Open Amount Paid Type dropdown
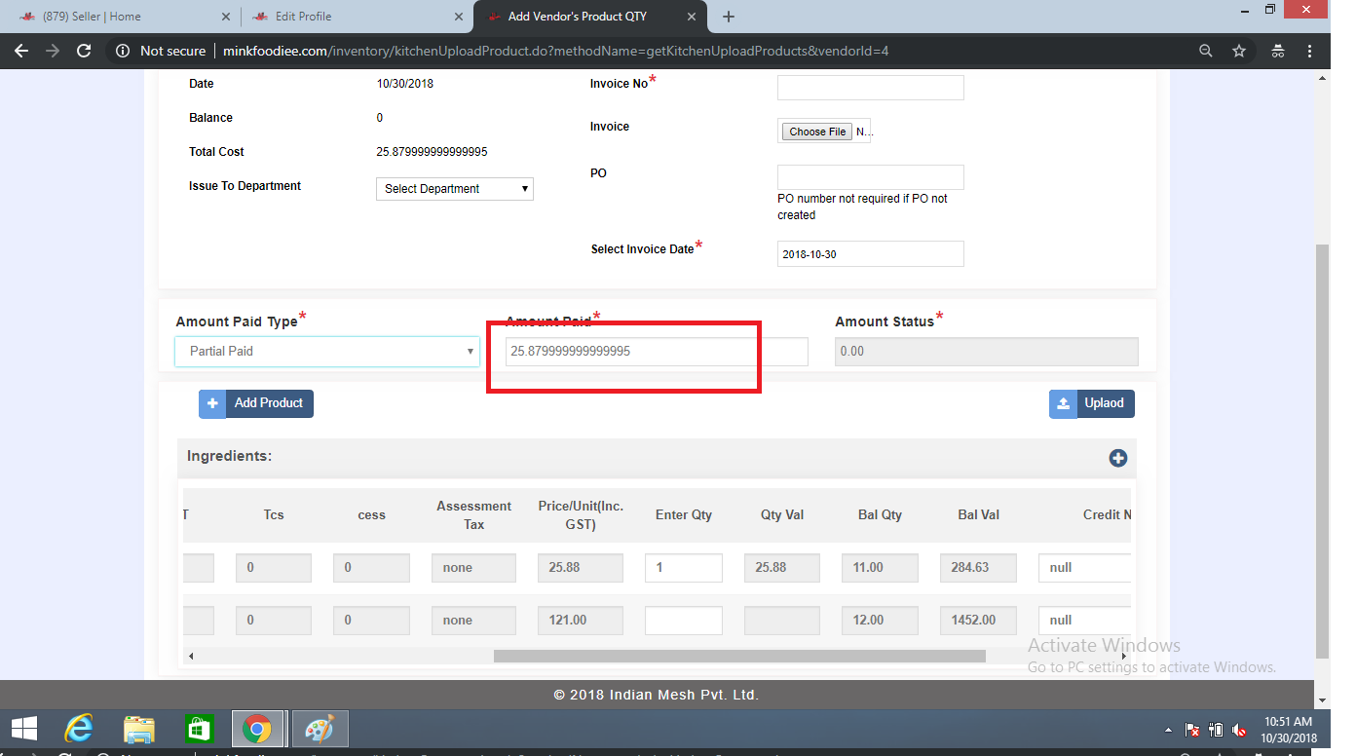 point(327,351)
